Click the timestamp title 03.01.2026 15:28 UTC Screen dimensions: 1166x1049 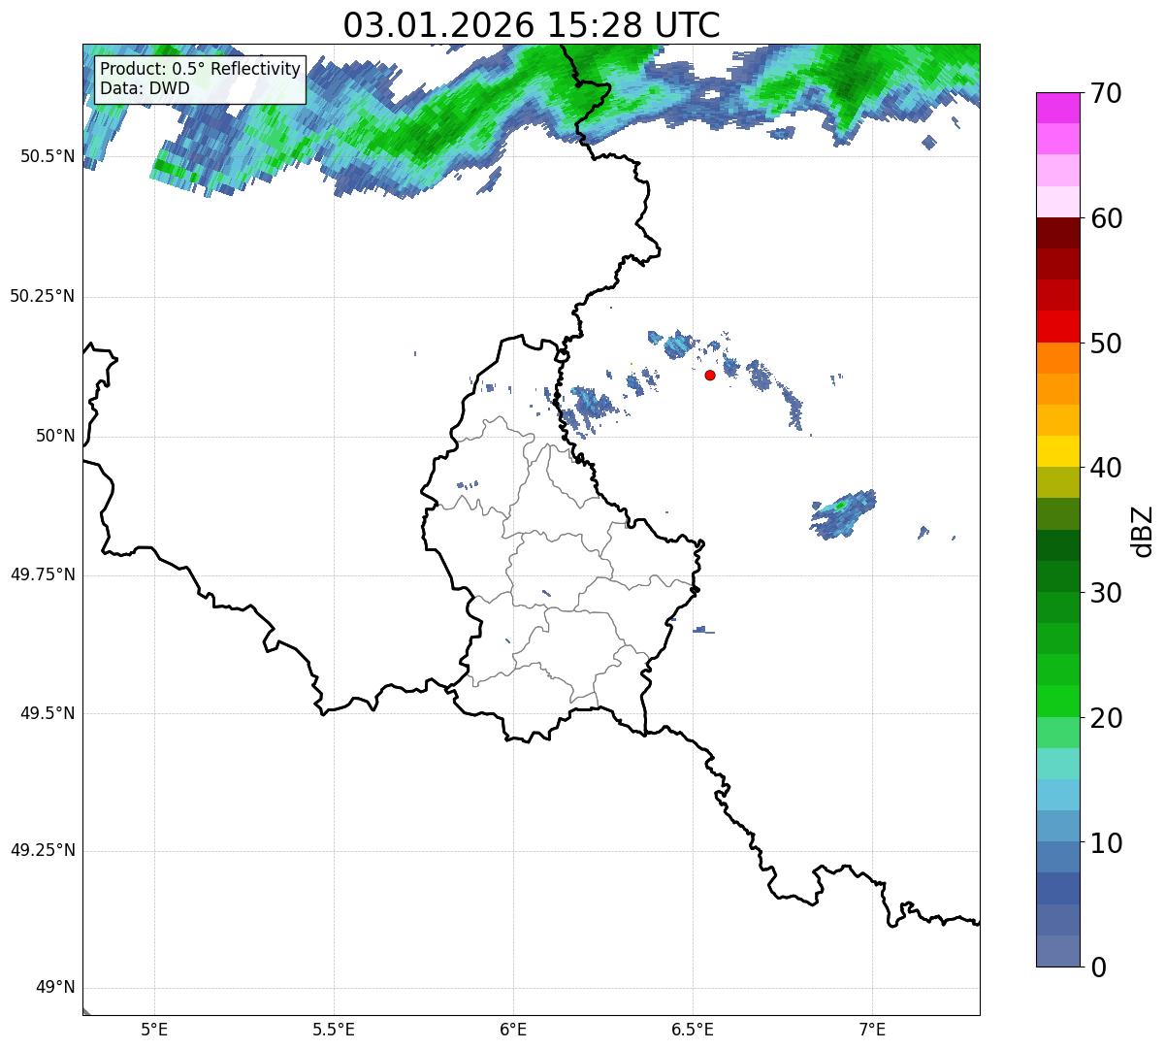(x=532, y=25)
